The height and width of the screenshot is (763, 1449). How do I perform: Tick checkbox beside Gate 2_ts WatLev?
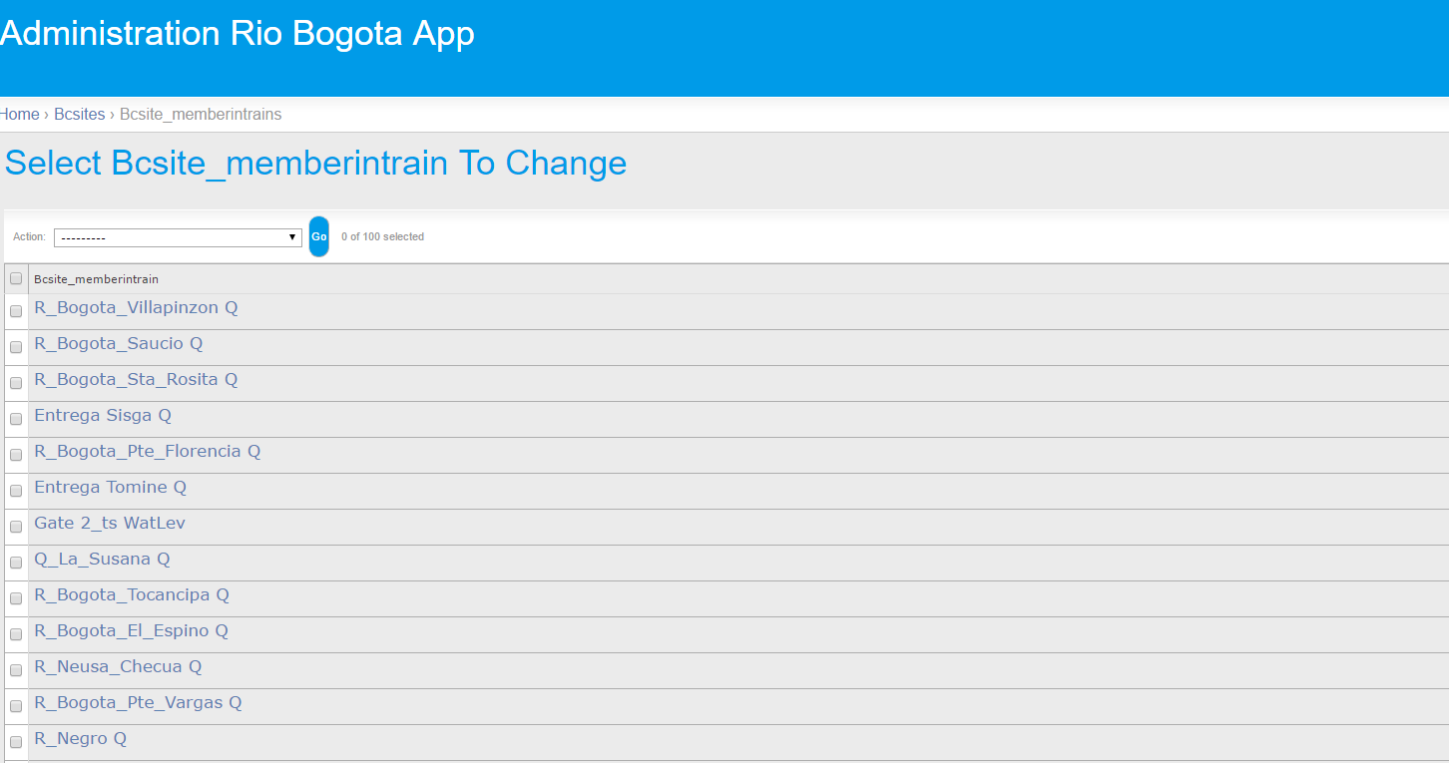pos(16,527)
